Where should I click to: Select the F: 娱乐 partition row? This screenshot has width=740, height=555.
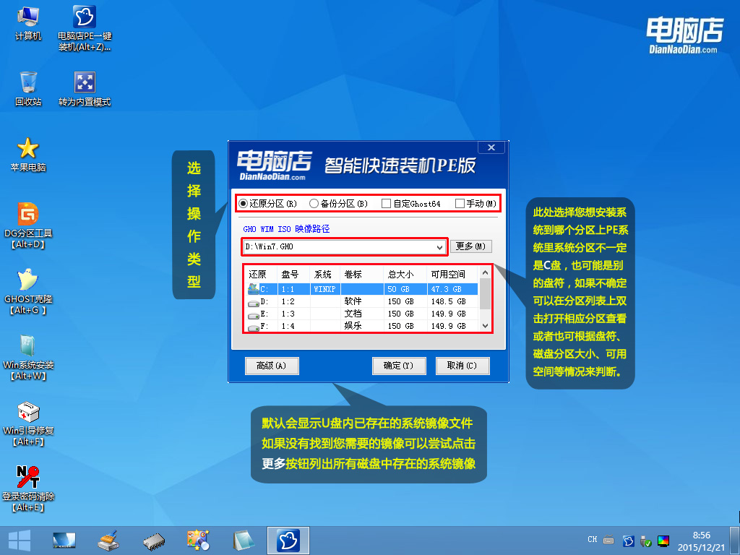pyautogui.click(x=363, y=326)
